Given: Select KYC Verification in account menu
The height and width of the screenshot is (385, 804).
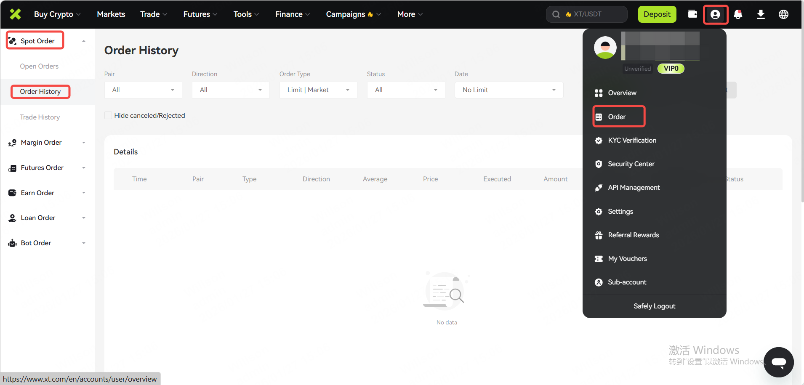Looking at the screenshot, I should tap(631, 141).
